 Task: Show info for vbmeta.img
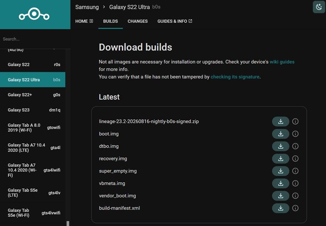295,184
